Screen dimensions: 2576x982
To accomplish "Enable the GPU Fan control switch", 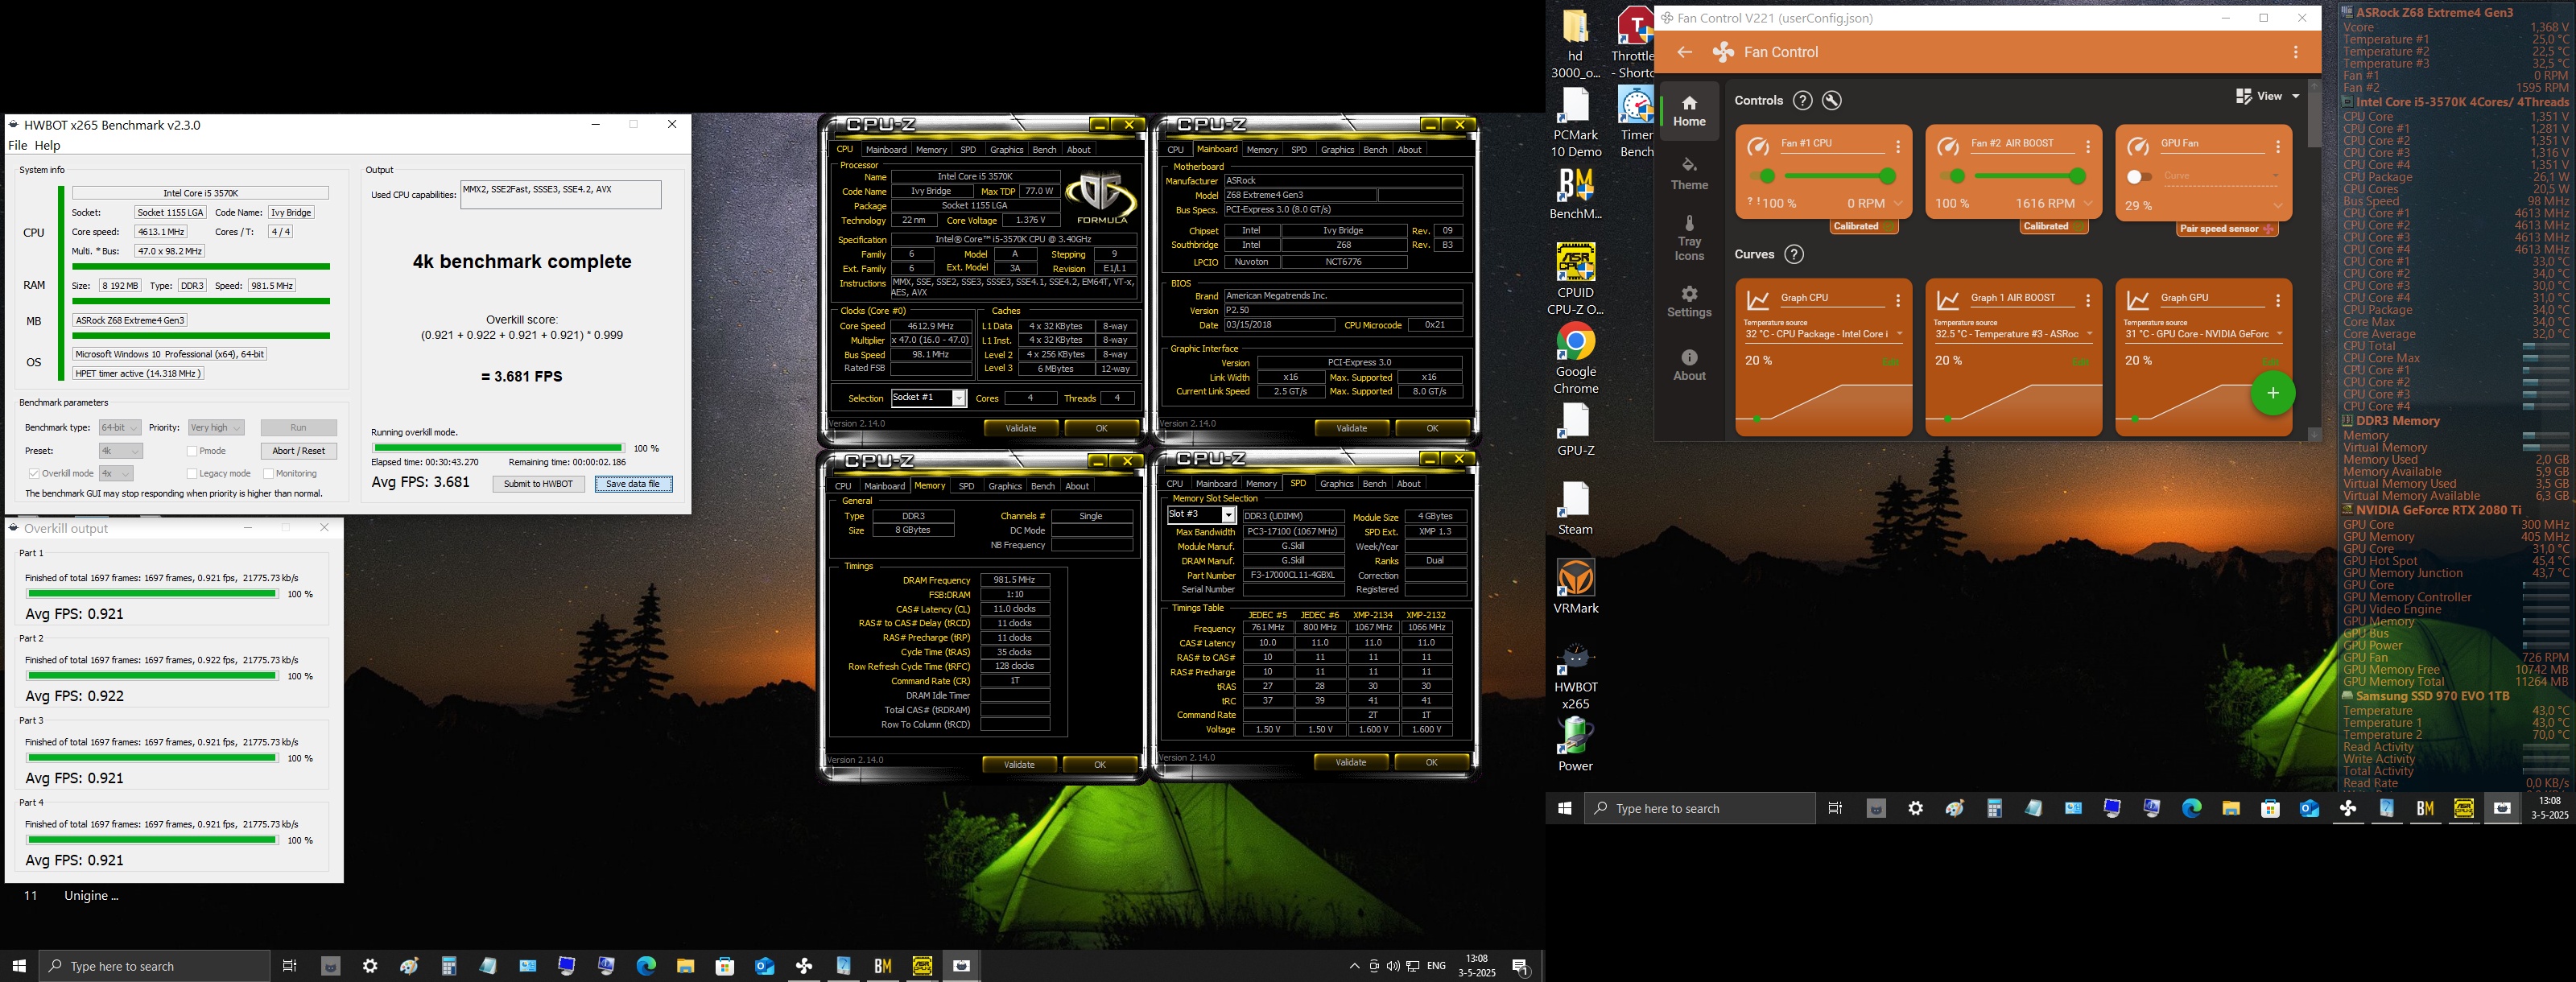I will (2139, 177).
